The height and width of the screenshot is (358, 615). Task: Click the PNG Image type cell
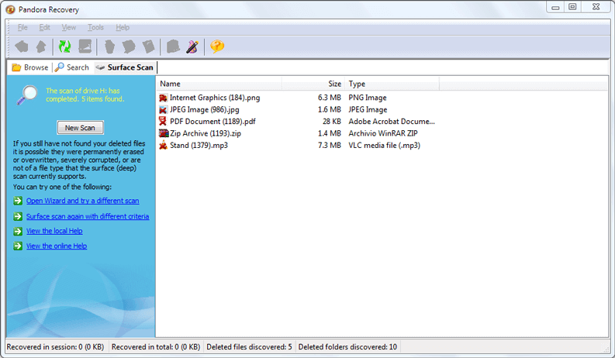pos(368,98)
